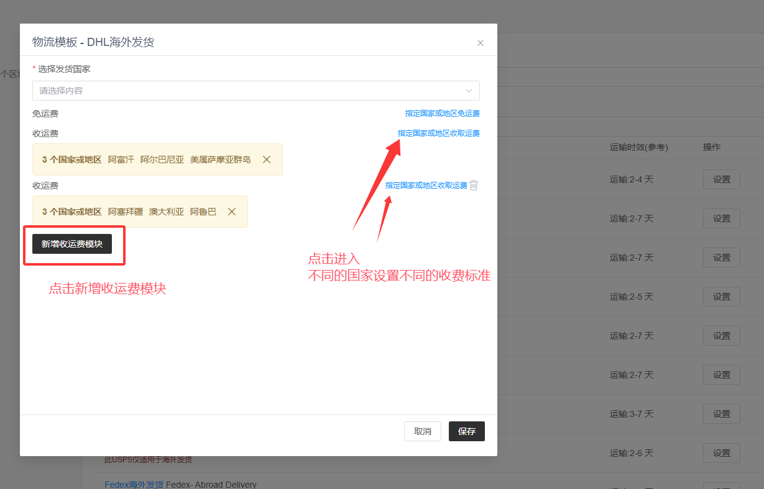The height and width of the screenshot is (489, 764).
Task: Open the Fedex海外发货 link
Action: pyautogui.click(x=134, y=485)
